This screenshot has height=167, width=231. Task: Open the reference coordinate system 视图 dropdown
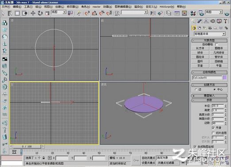click(58, 12)
